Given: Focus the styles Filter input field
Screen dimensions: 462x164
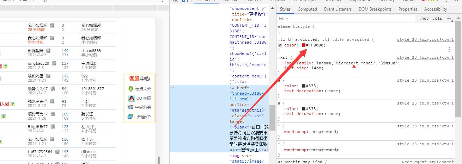Looking at the screenshot, I should click(x=346, y=19).
